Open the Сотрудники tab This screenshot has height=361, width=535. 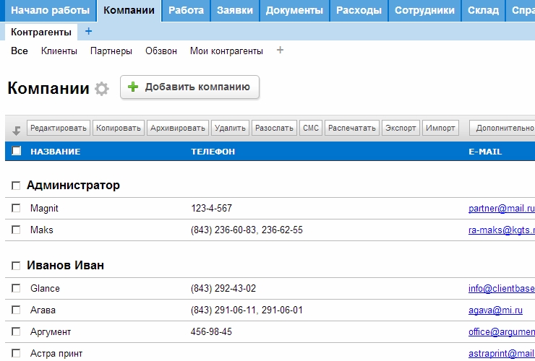coord(424,10)
